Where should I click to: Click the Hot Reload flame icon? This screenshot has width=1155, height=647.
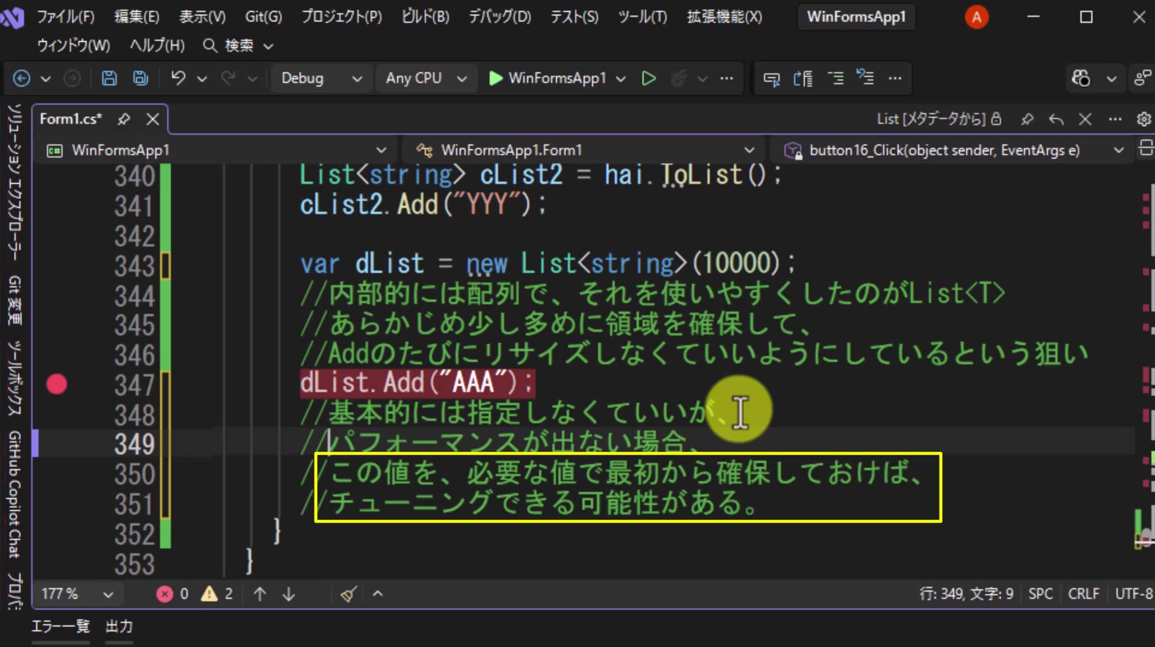click(x=679, y=78)
